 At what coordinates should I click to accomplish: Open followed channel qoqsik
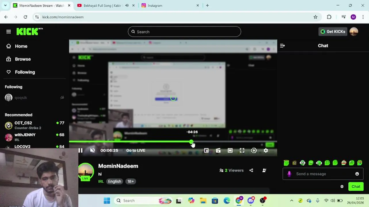[34, 97]
